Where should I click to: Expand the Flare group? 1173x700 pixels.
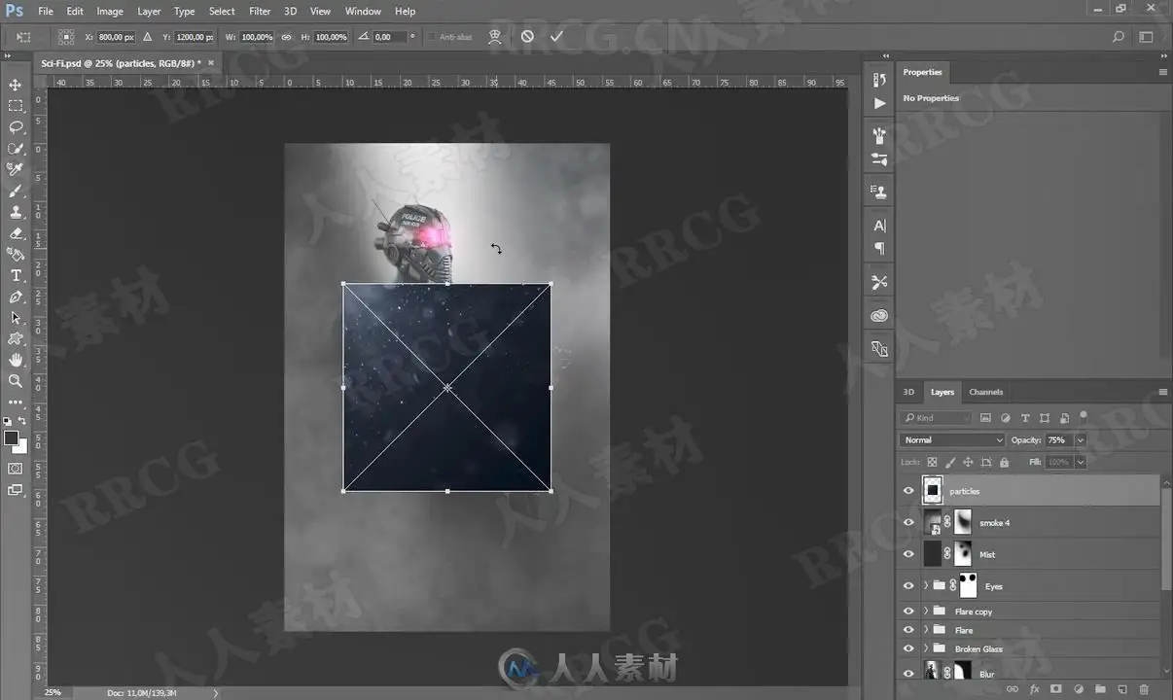coord(926,630)
